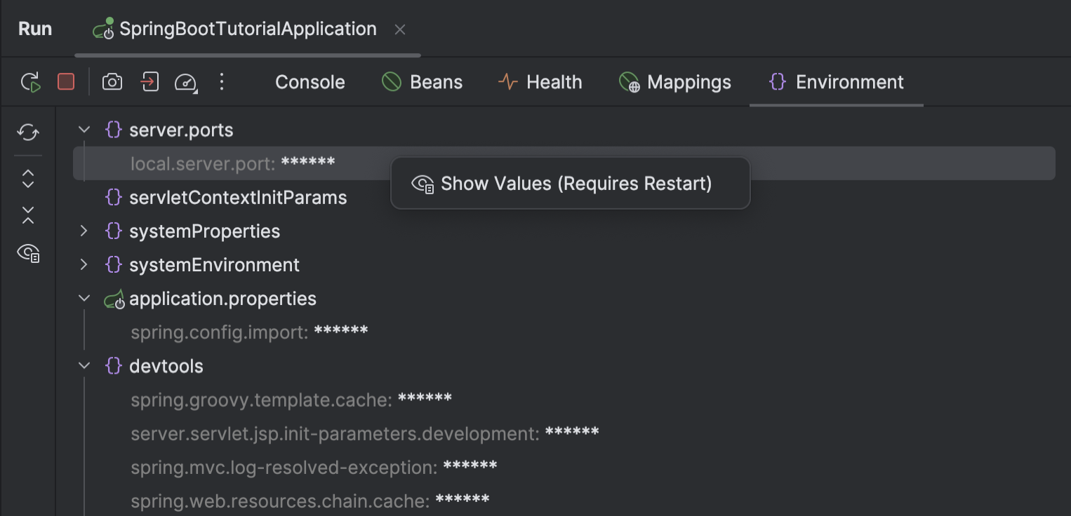The height and width of the screenshot is (516, 1071).
Task: Expand the systemProperties node
Action: [84, 231]
